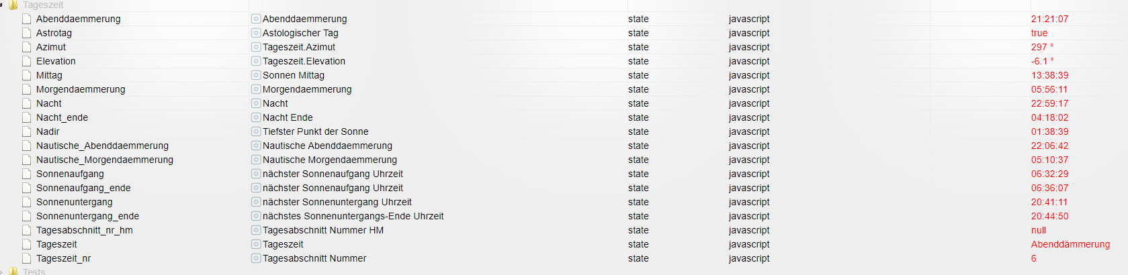Select the Sonnenaufgang_ende tree item
This screenshot has width=1128, height=275.
pos(83,188)
